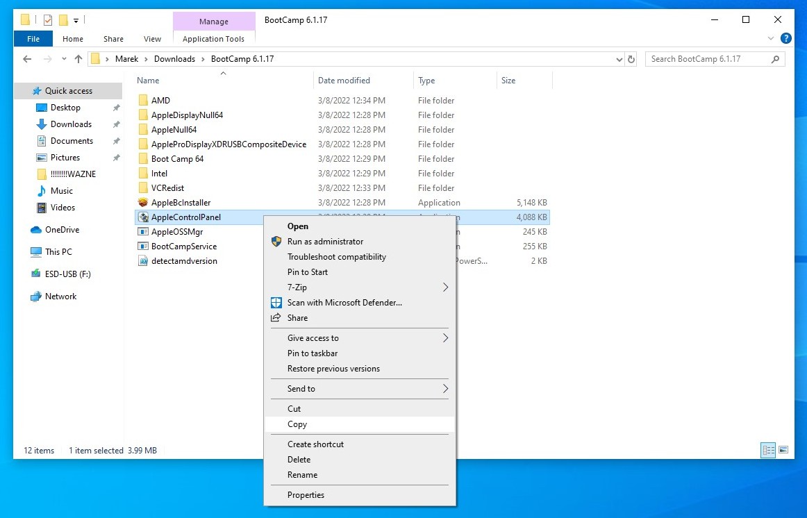807x518 pixels.
Task: Select the AppleDisplayNull64 folder
Action: point(187,115)
